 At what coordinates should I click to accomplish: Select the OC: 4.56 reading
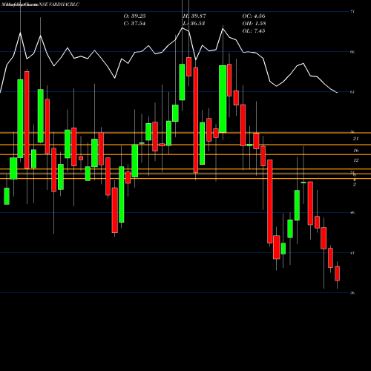click(x=254, y=16)
